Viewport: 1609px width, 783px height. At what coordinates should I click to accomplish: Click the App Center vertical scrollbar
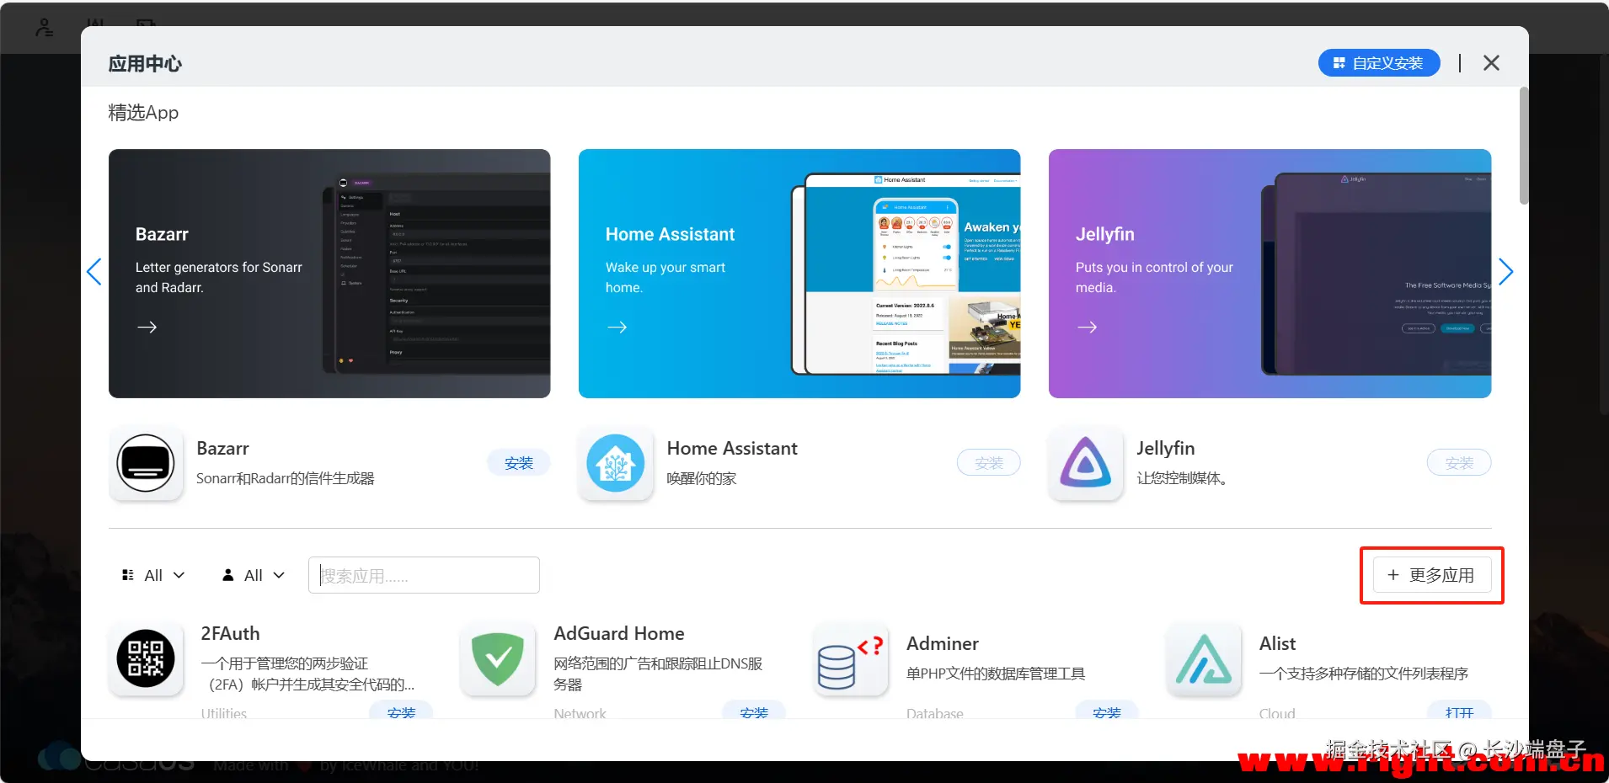(x=1523, y=145)
